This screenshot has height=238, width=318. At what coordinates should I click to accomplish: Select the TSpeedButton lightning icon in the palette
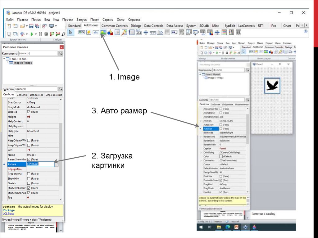pos(89,32)
